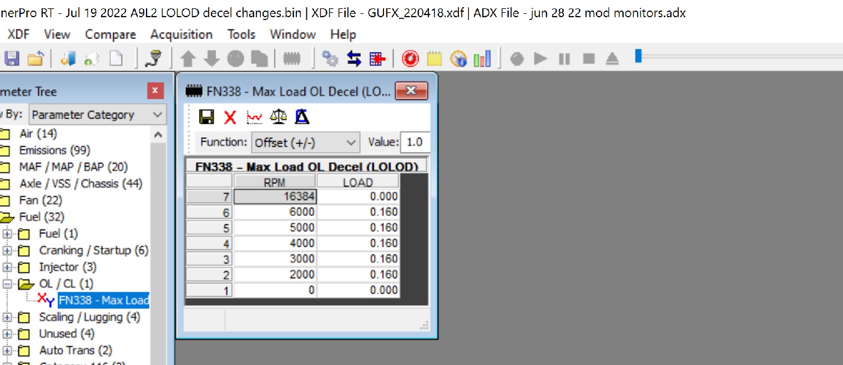This screenshot has height=365, width=843.
Task: Click the Value input field
Action: click(415, 142)
